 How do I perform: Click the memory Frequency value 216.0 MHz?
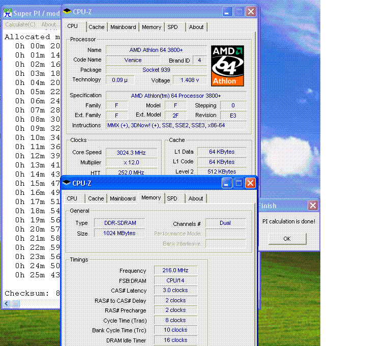tap(175, 270)
